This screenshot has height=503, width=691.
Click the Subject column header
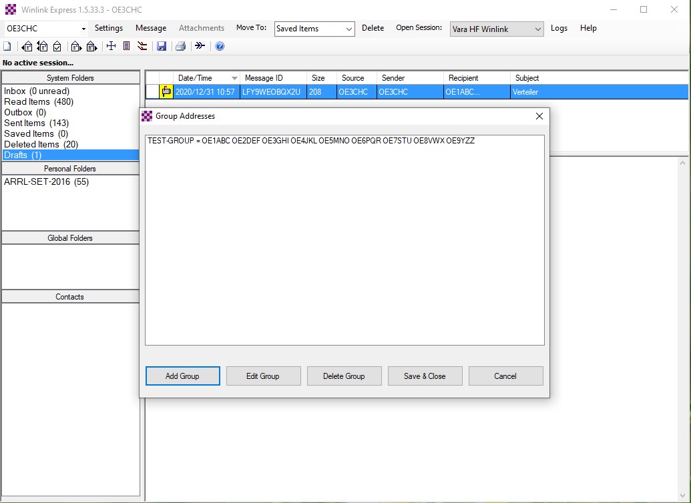600,78
